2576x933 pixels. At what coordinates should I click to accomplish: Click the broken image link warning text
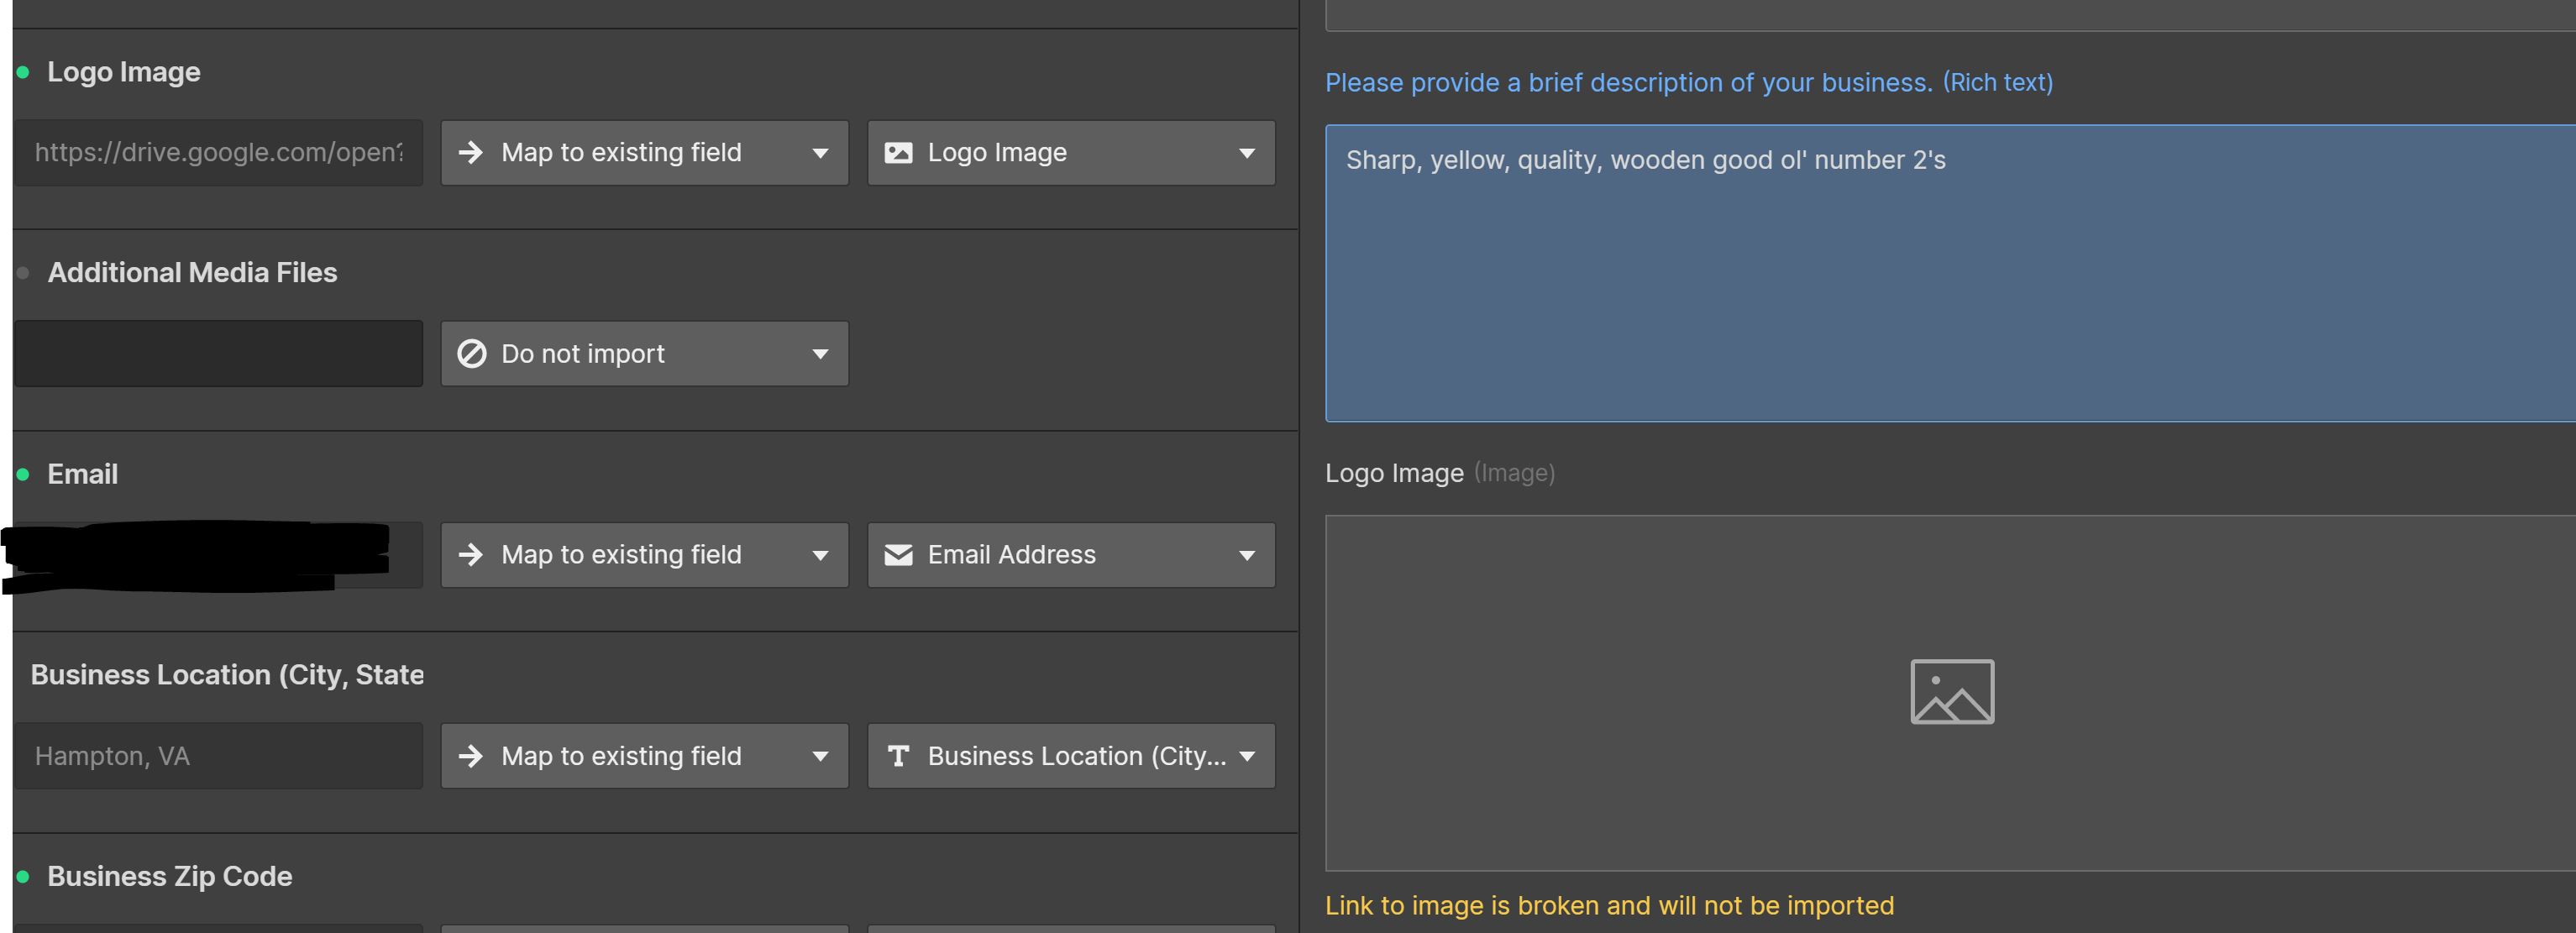click(1608, 906)
